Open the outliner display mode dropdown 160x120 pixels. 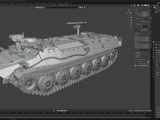click(157, 5)
